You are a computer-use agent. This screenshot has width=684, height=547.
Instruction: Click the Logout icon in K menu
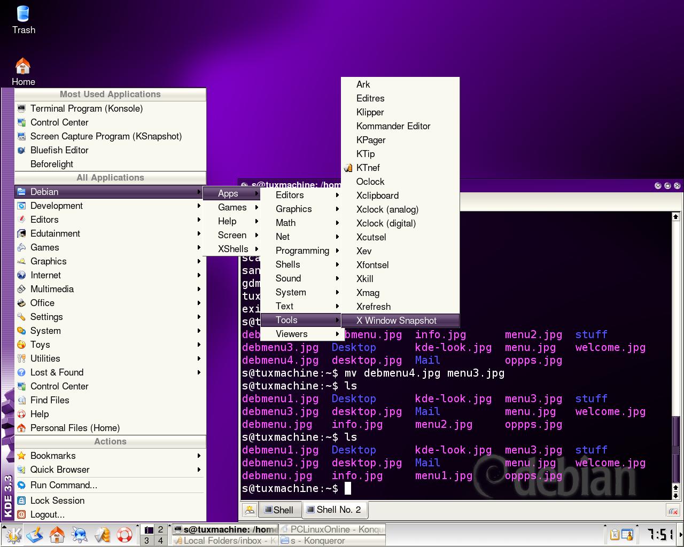coord(21,514)
